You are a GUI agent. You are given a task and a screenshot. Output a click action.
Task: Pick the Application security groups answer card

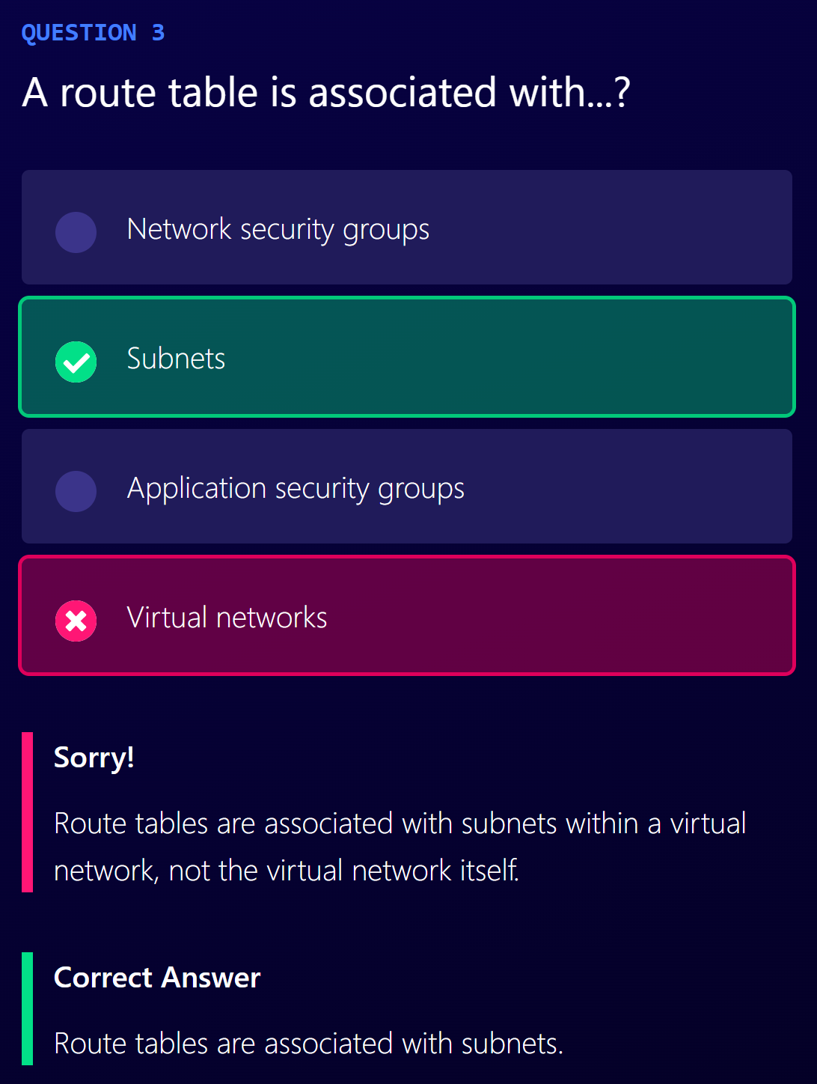pyautogui.click(x=407, y=486)
